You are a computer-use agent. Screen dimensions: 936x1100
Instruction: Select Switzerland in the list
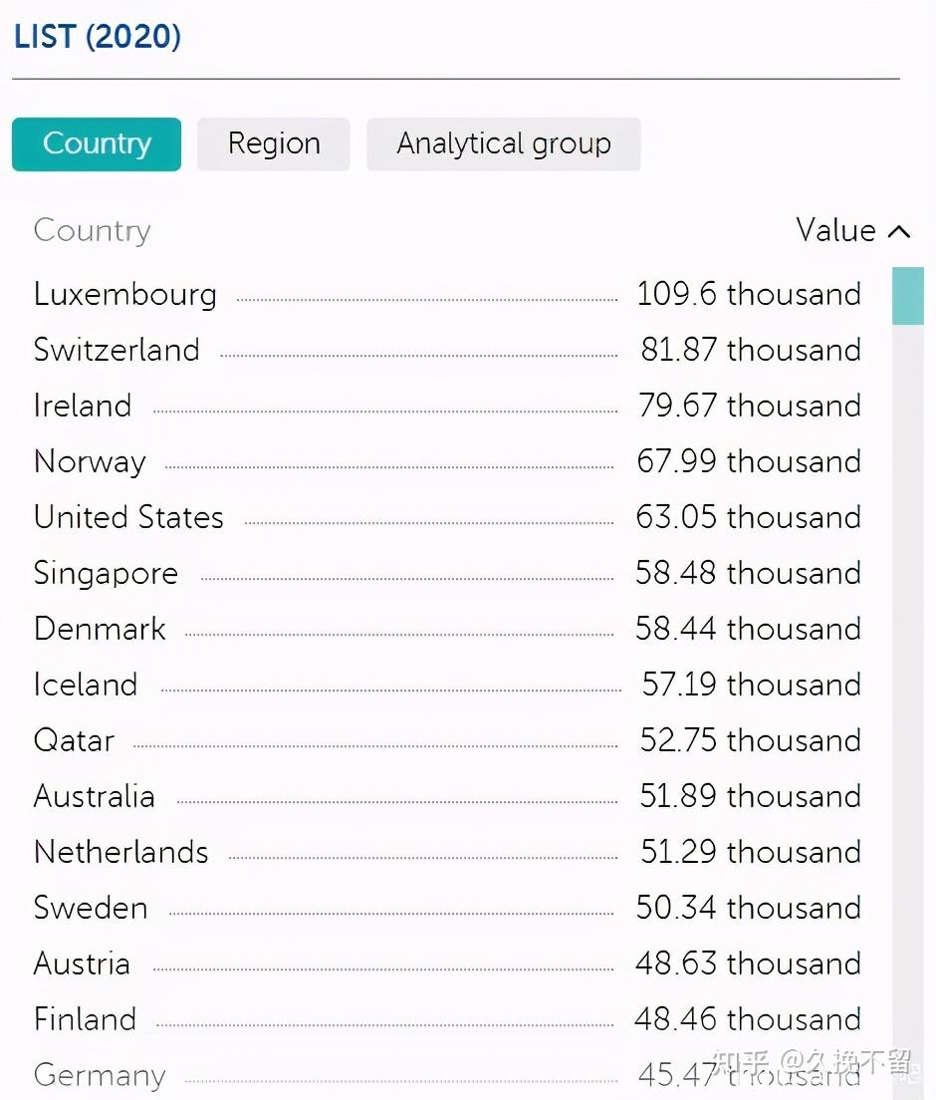point(117,351)
